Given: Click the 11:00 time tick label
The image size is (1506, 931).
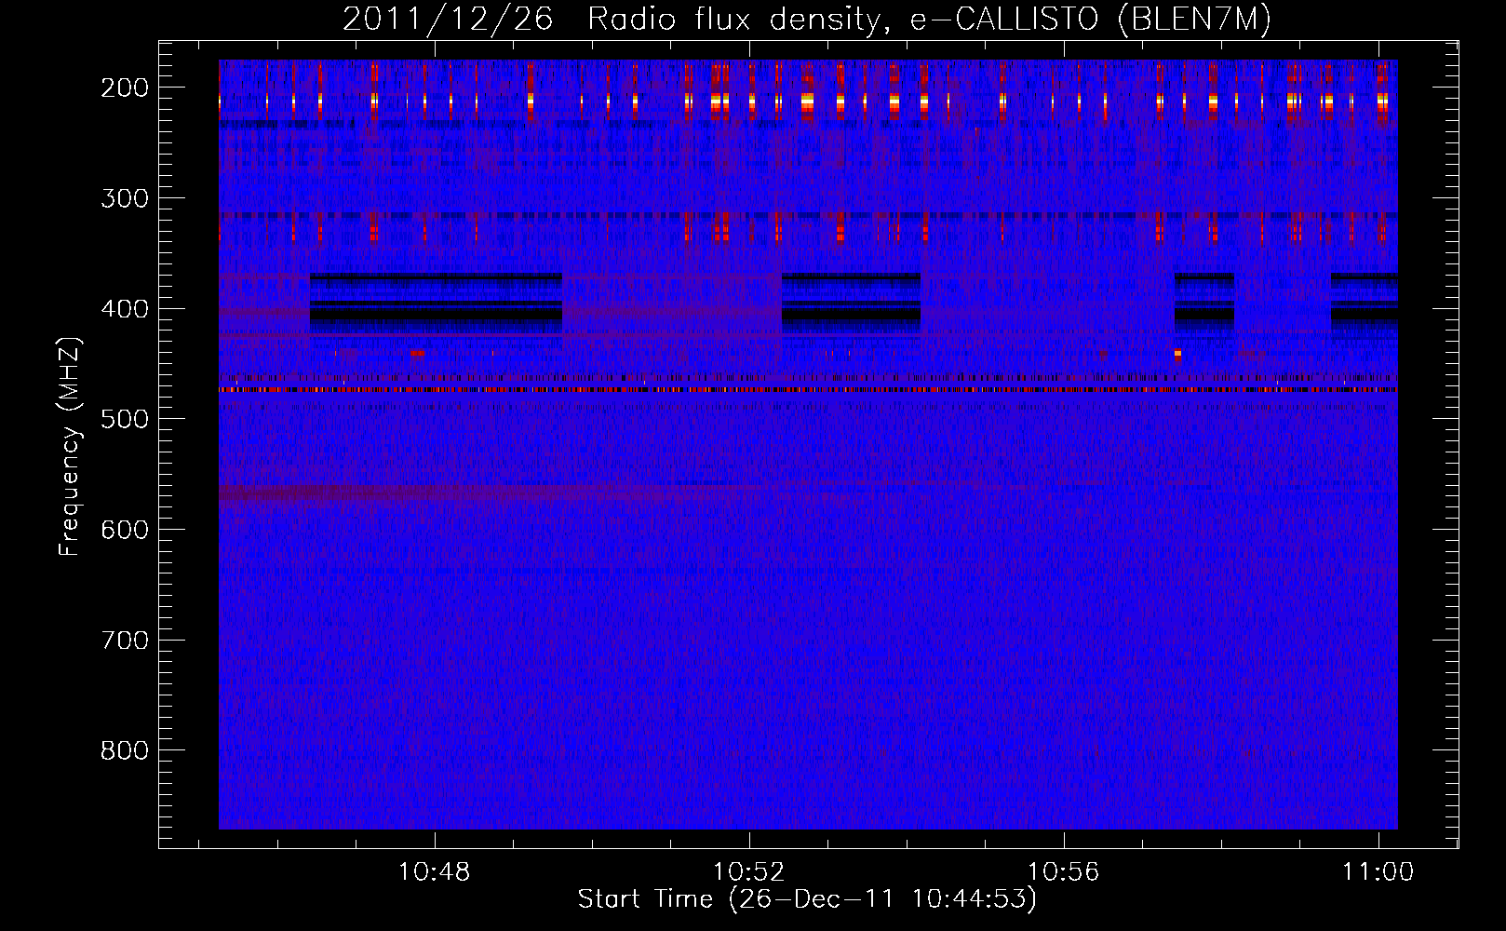Looking at the screenshot, I should pos(1378,872).
